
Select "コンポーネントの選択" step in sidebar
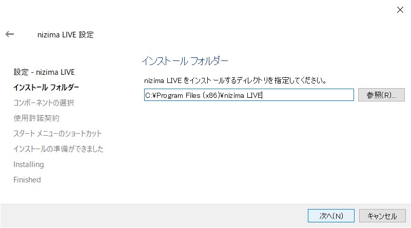coord(44,102)
